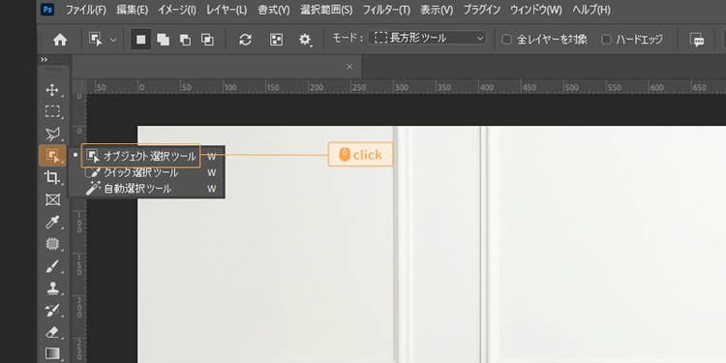The image size is (726, 363).
Task: Select the Brush tool
Action: tap(52, 266)
